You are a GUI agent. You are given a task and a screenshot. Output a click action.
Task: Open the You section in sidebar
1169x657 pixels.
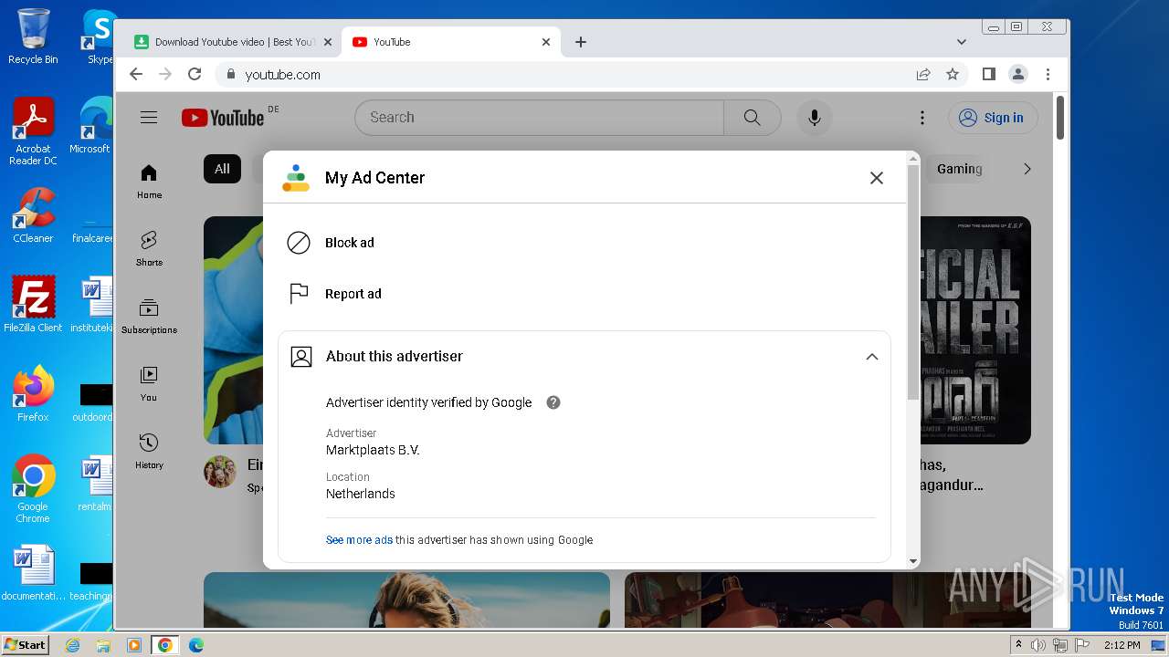(149, 384)
